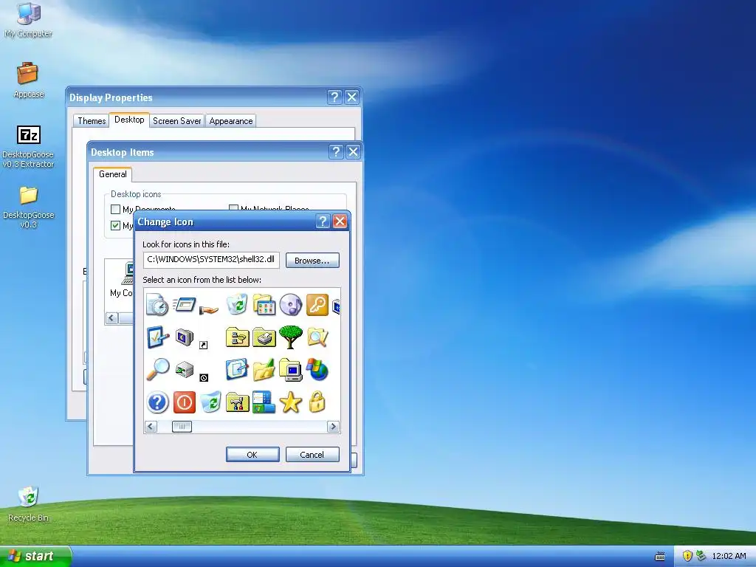Uncheck the ticked checkbox in Desktop icons group
Screen dimensions: 756x567
click(x=115, y=225)
